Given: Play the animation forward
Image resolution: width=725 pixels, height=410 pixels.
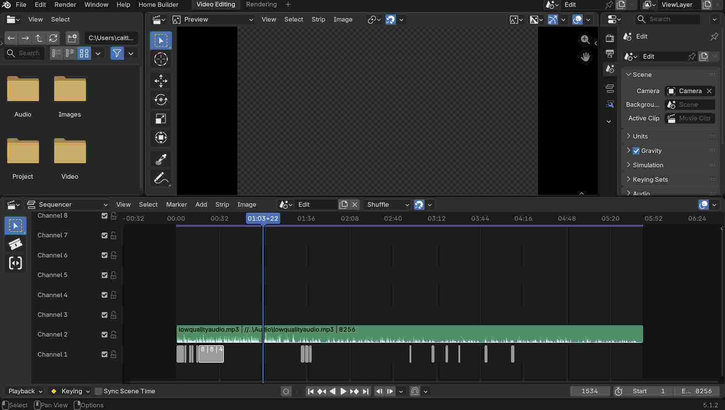Looking at the screenshot, I should 343,391.
